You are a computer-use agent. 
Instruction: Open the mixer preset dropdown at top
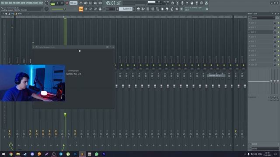[x=263, y=18]
